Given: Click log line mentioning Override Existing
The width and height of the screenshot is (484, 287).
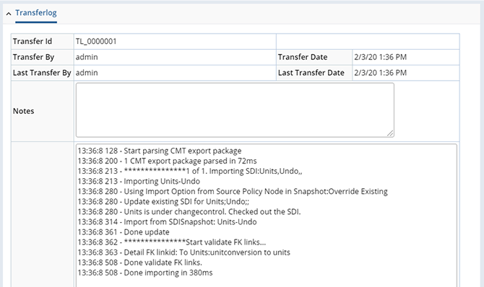Looking at the screenshot, I should [233, 191].
